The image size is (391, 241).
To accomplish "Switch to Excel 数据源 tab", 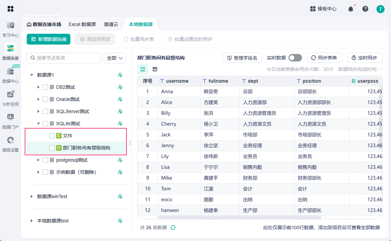I will (82, 24).
